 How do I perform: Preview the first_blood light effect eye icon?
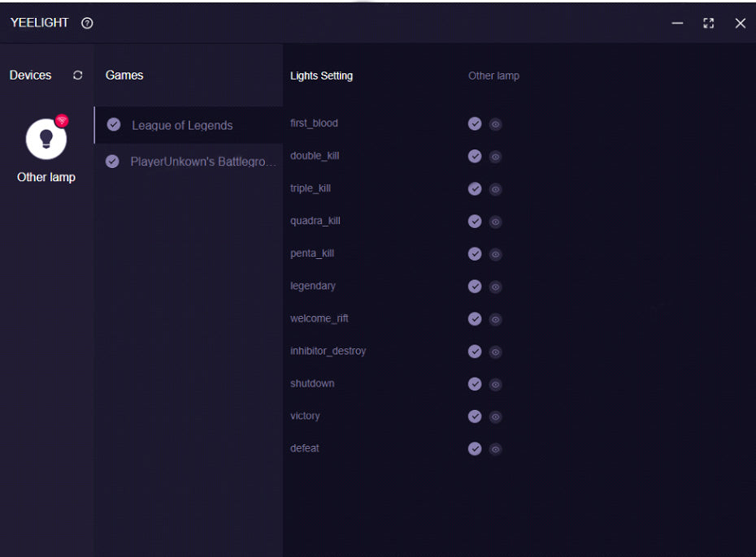click(496, 124)
